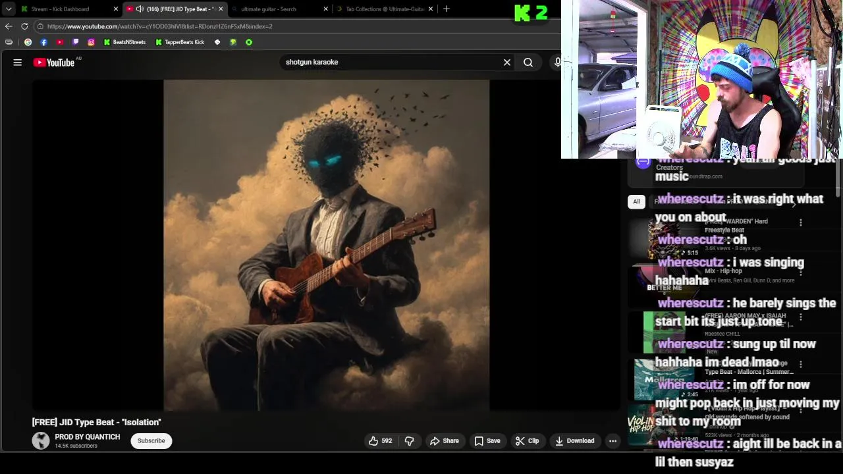Go to the YouTube home logo
This screenshot has height=474, width=843.
coord(54,63)
